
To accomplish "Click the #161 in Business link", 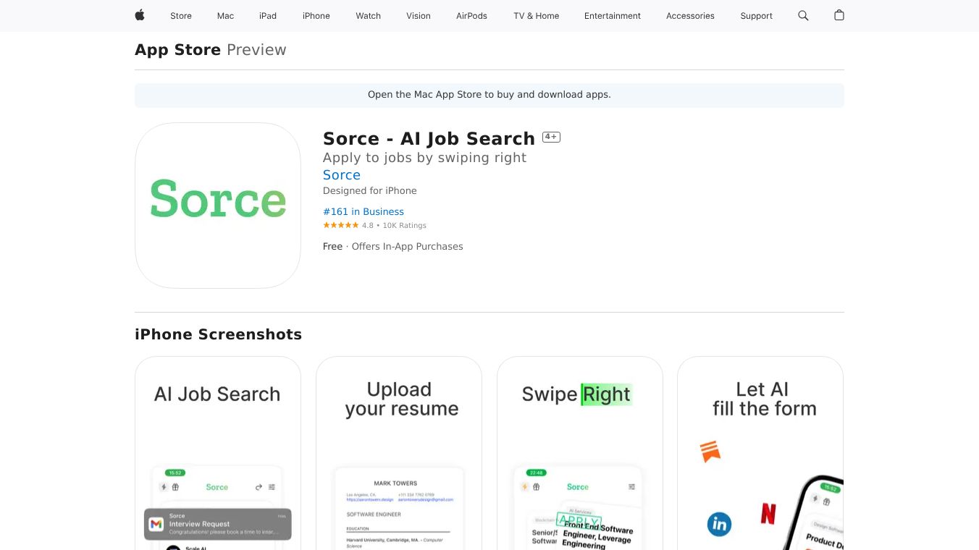I will 364,211.
